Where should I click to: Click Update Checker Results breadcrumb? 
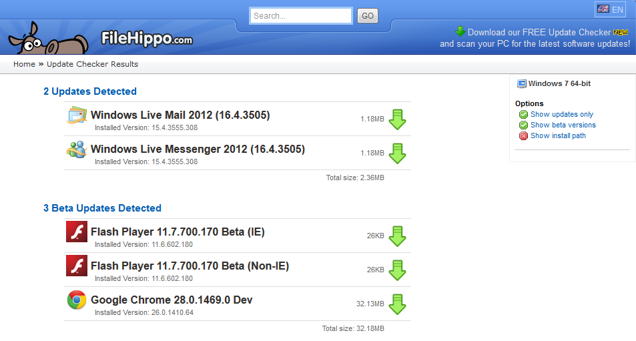tap(92, 64)
